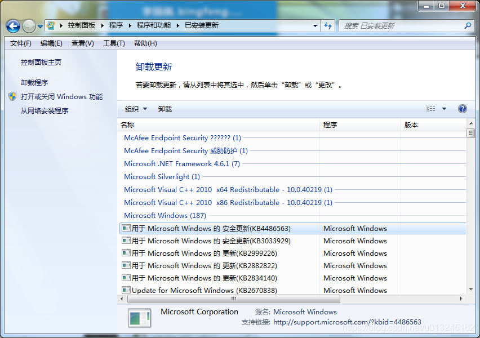Click the search magnifier icon
This screenshot has width=480, height=338.
click(468, 26)
